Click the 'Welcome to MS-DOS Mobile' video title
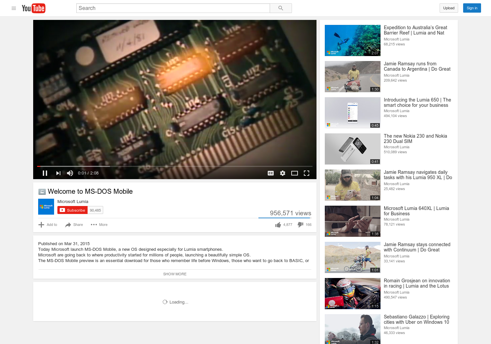This screenshot has width=491, height=344. [90, 191]
